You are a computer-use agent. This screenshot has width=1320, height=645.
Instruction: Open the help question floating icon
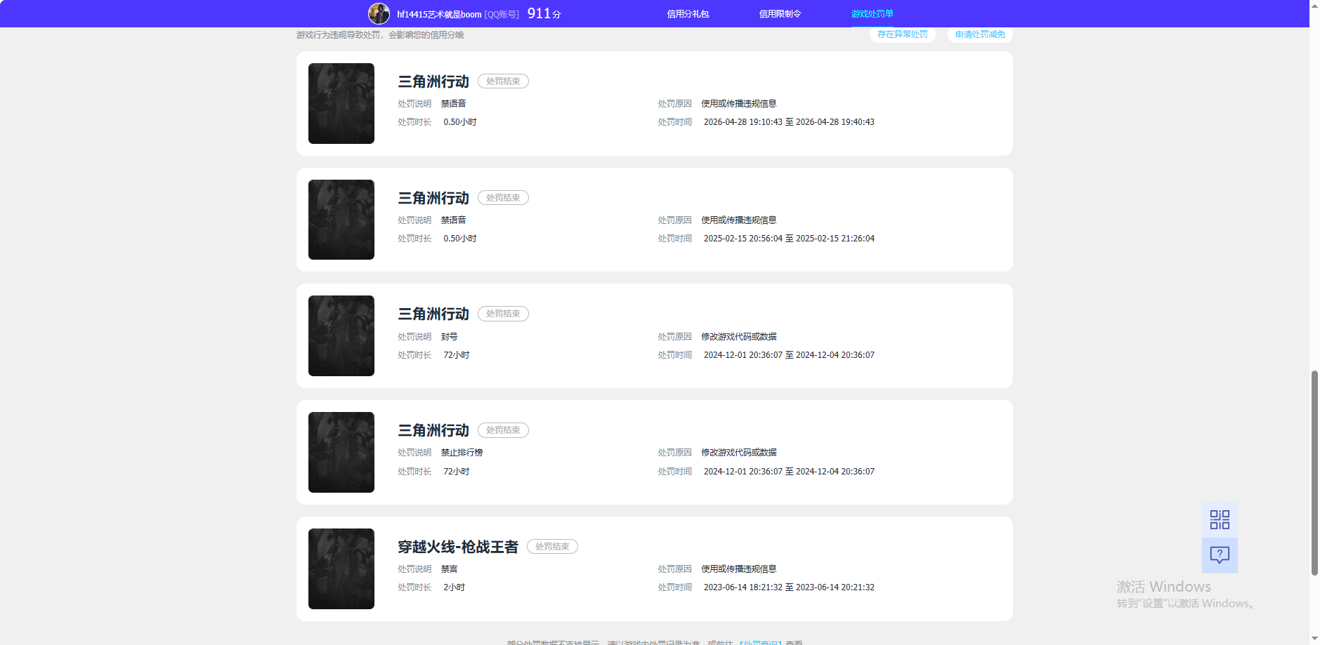pyautogui.click(x=1220, y=555)
